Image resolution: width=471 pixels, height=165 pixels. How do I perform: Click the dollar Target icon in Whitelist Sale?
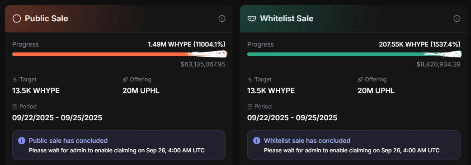250,80
